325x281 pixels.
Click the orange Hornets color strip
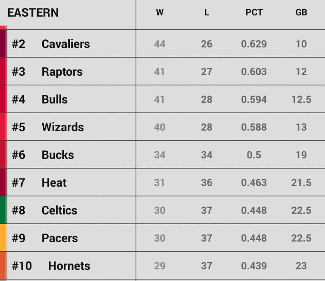[x=3, y=265]
